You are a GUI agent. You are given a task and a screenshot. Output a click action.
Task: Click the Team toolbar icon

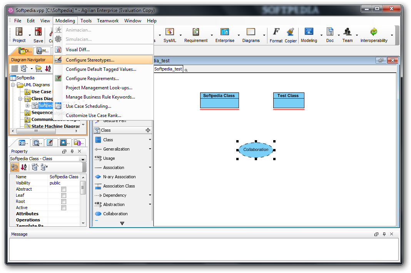348,32
